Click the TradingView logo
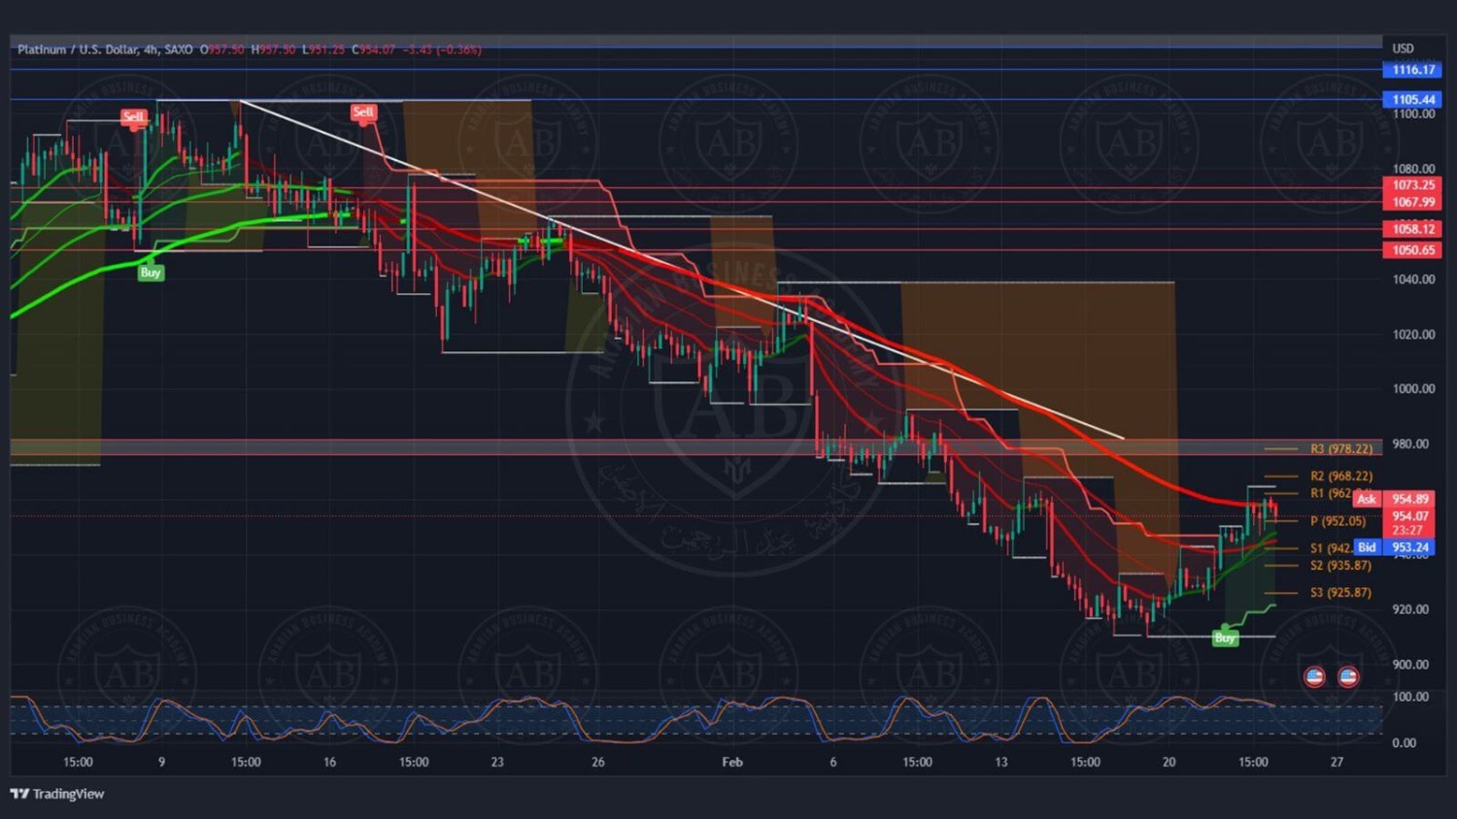 57,794
